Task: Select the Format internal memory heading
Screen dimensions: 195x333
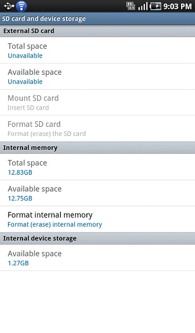Action: tap(50, 215)
